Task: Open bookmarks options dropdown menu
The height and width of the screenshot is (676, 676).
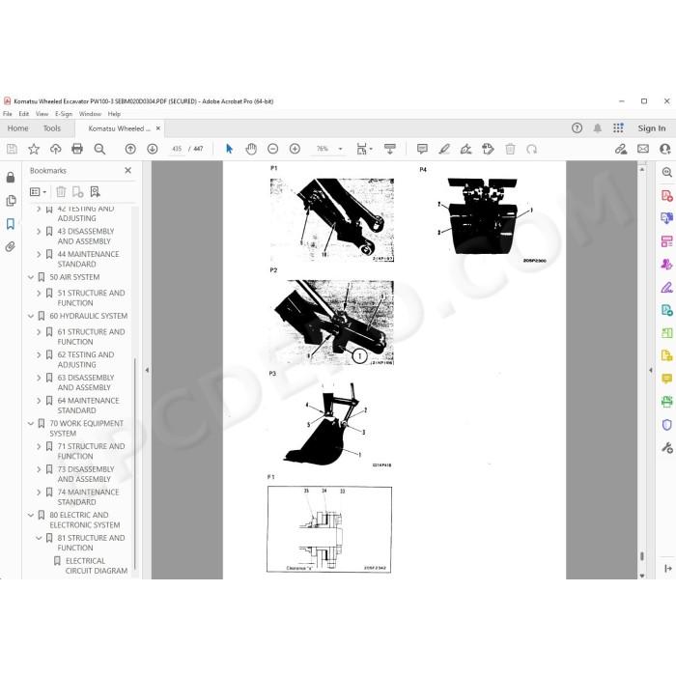Action: tap(38, 192)
